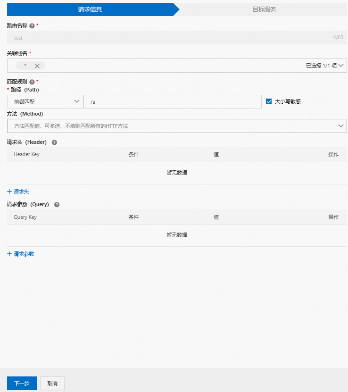Viewport: 348px width, 392px height.
Task: Click the 取消 button
Action: click(x=52, y=383)
